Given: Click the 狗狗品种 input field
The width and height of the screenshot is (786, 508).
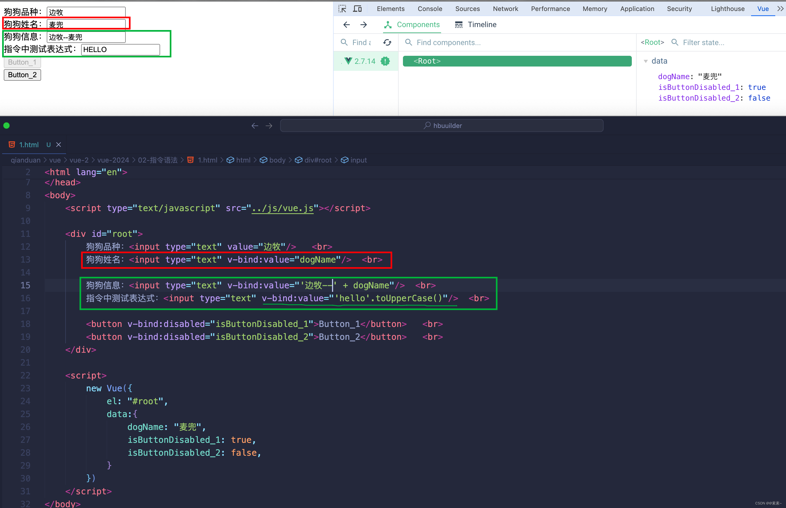Looking at the screenshot, I should click(x=86, y=12).
